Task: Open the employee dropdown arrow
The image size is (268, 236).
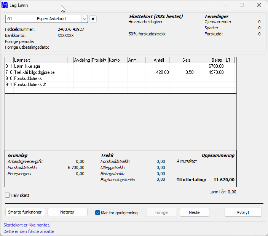Action: pyautogui.click(x=85, y=19)
